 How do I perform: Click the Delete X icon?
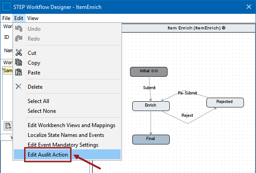pyautogui.click(x=19, y=86)
